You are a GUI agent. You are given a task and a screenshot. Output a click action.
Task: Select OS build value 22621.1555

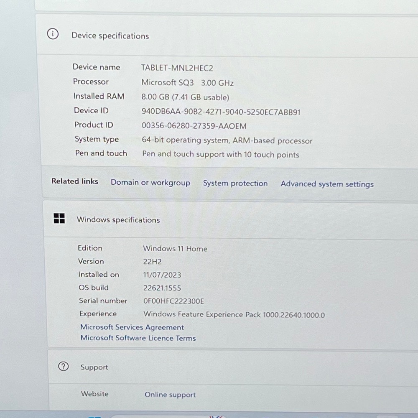point(162,288)
